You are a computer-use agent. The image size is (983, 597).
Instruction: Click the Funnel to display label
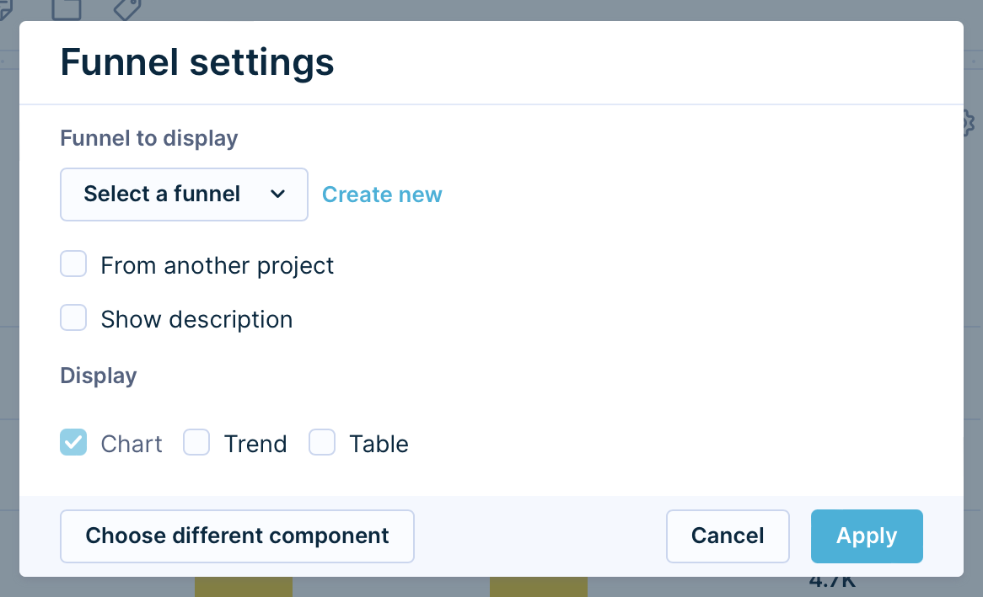pyautogui.click(x=149, y=138)
